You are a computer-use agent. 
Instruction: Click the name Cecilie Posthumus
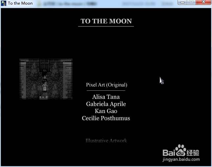tap(106, 118)
